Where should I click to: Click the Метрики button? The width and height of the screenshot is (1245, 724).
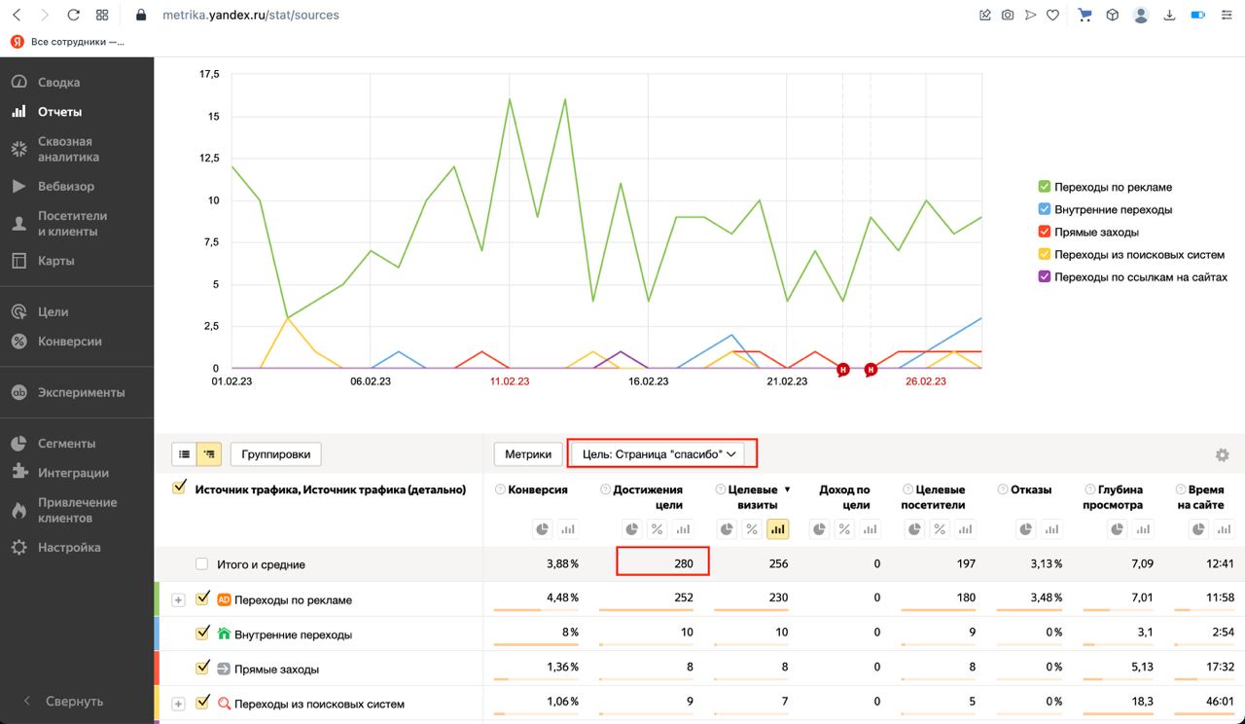click(528, 453)
